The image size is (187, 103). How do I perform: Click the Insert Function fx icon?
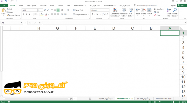39,23
